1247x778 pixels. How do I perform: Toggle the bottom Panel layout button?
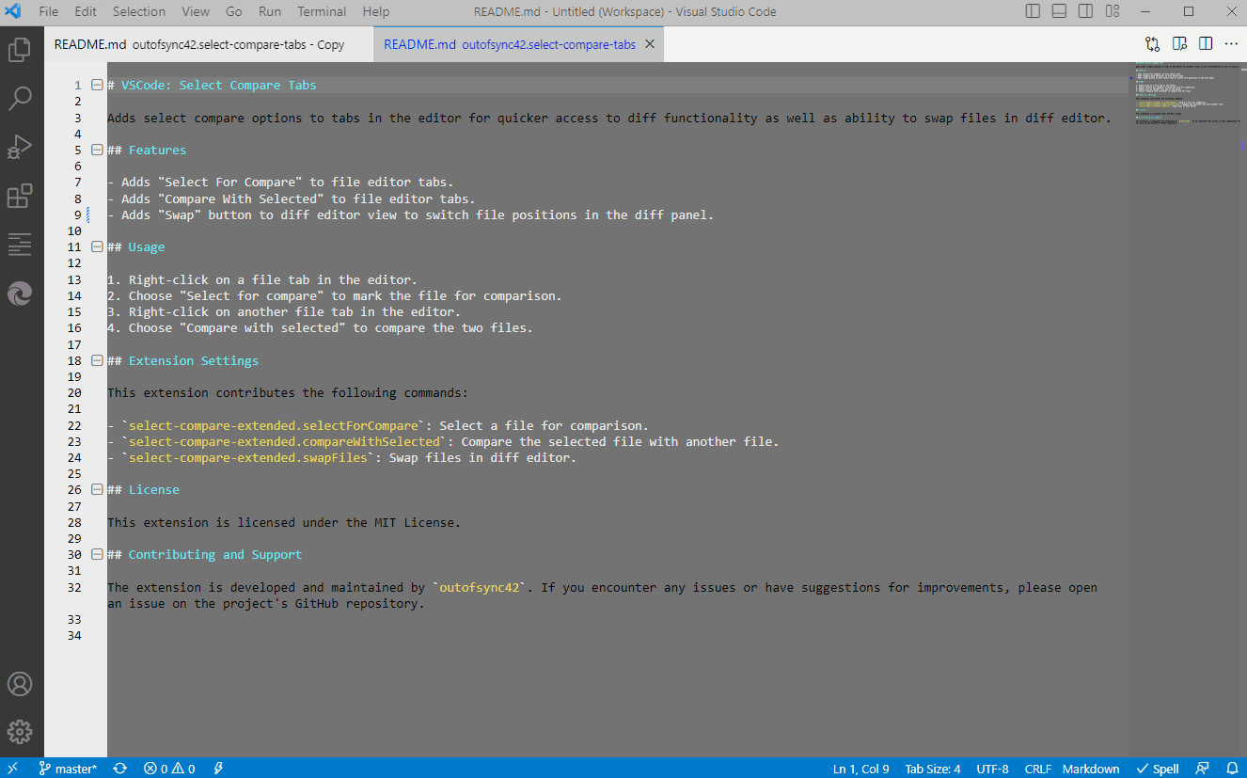pos(1059,11)
